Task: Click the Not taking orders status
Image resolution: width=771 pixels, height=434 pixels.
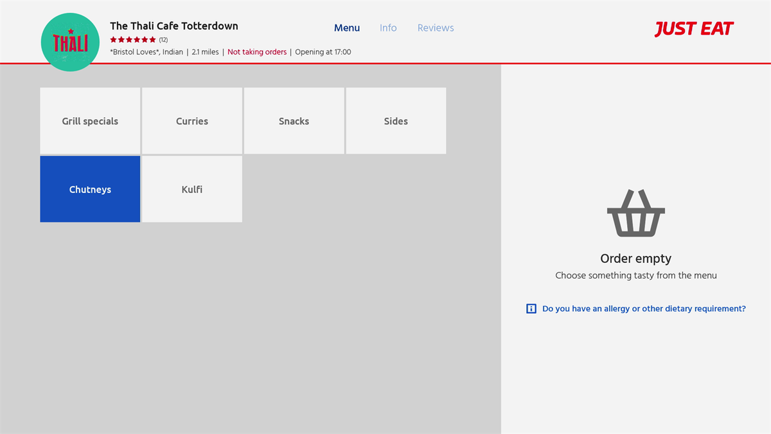Action: point(257,52)
